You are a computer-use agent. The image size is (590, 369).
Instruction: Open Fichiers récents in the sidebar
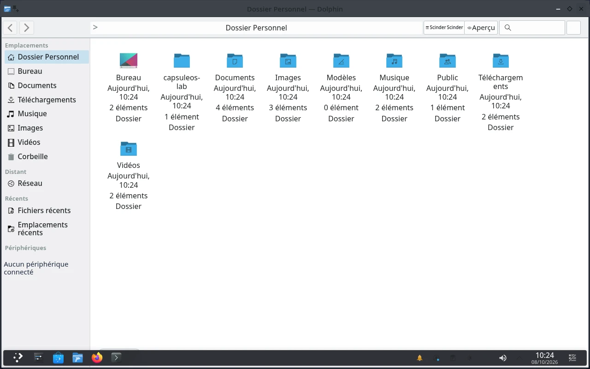click(47, 210)
